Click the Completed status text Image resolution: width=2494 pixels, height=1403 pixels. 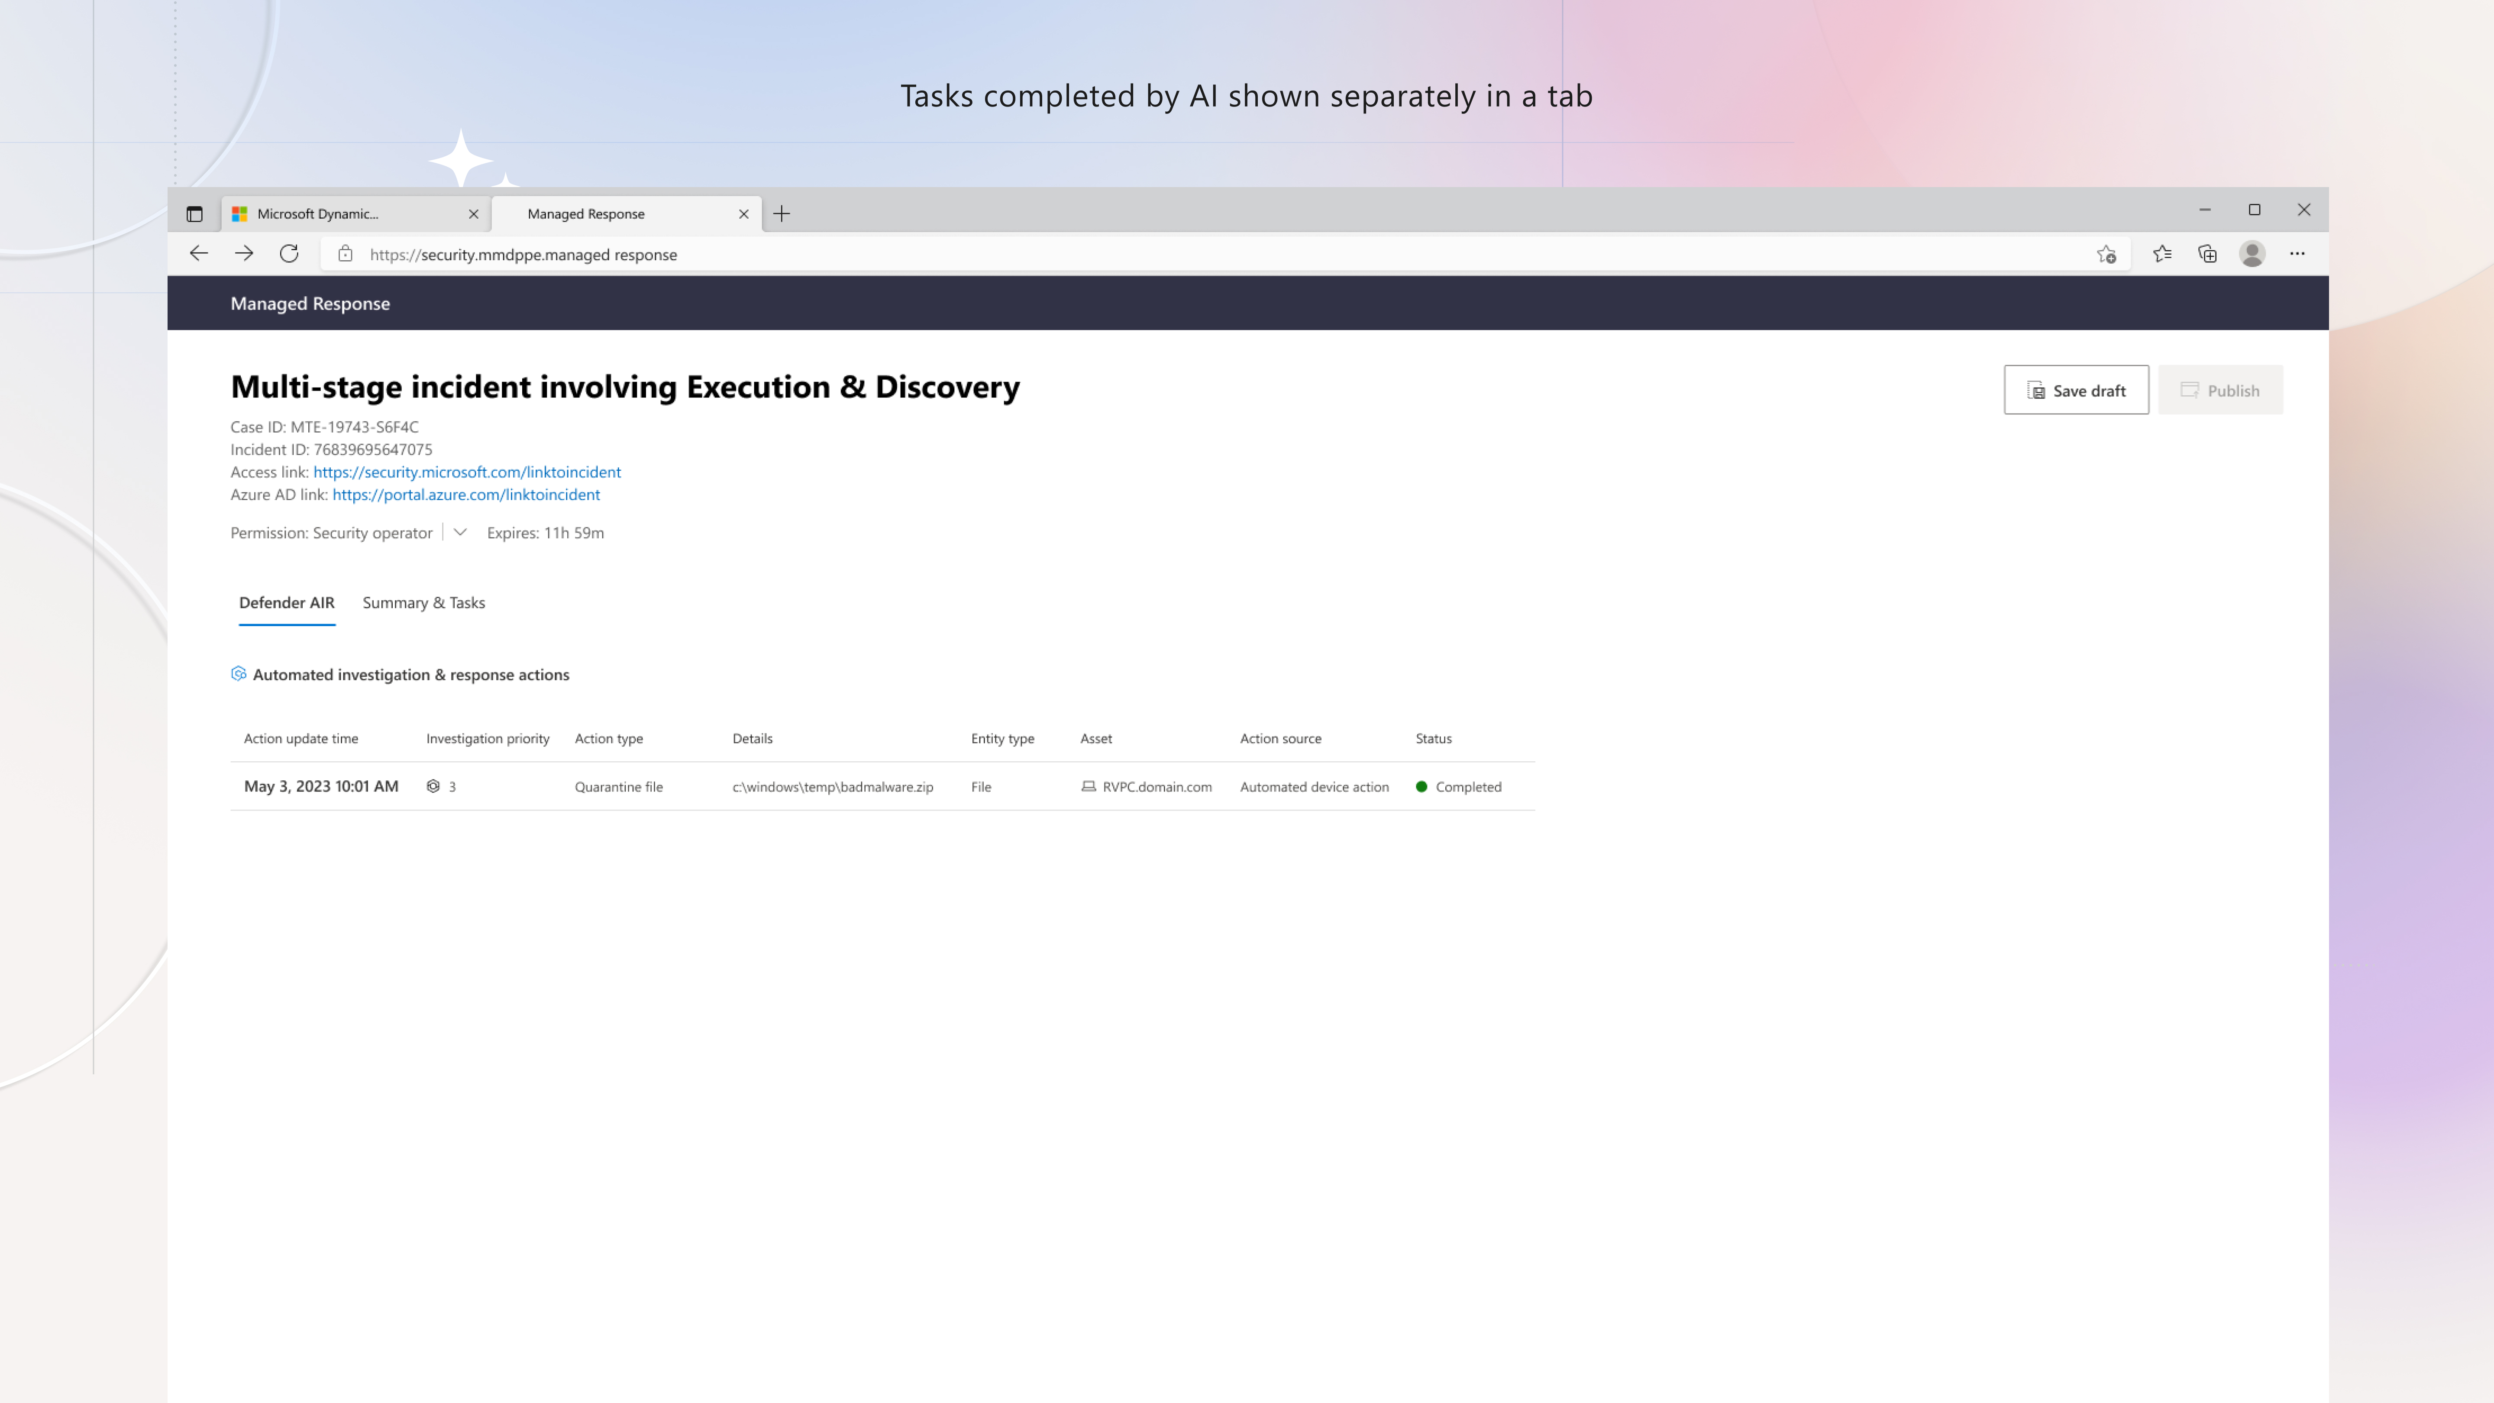(1468, 786)
